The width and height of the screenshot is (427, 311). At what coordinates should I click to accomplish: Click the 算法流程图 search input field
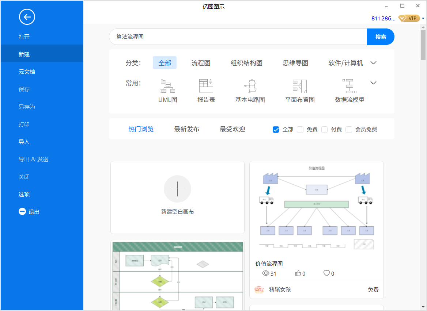click(x=238, y=37)
